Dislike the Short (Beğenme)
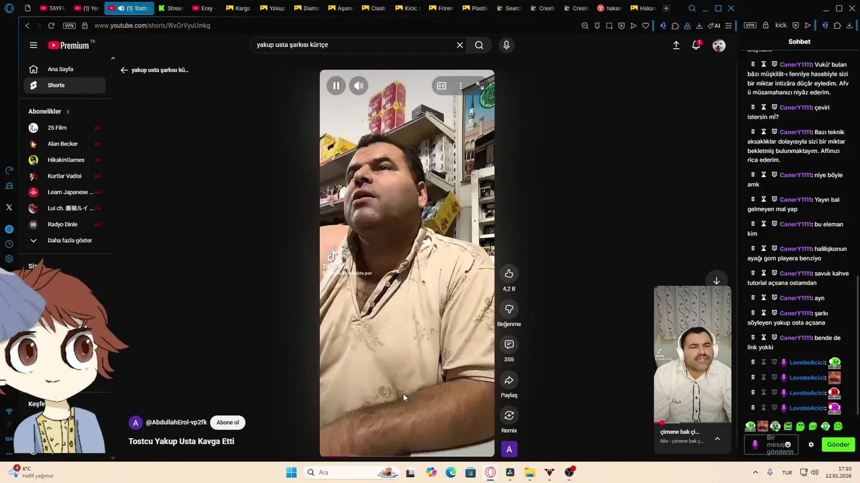The image size is (860, 483). point(509,309)
